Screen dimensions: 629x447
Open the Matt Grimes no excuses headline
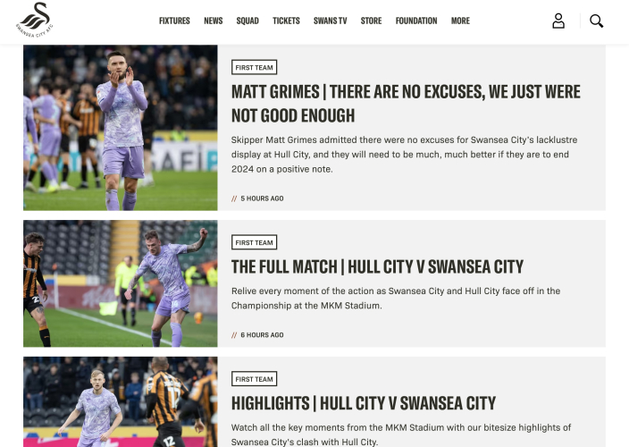point(406,104)
